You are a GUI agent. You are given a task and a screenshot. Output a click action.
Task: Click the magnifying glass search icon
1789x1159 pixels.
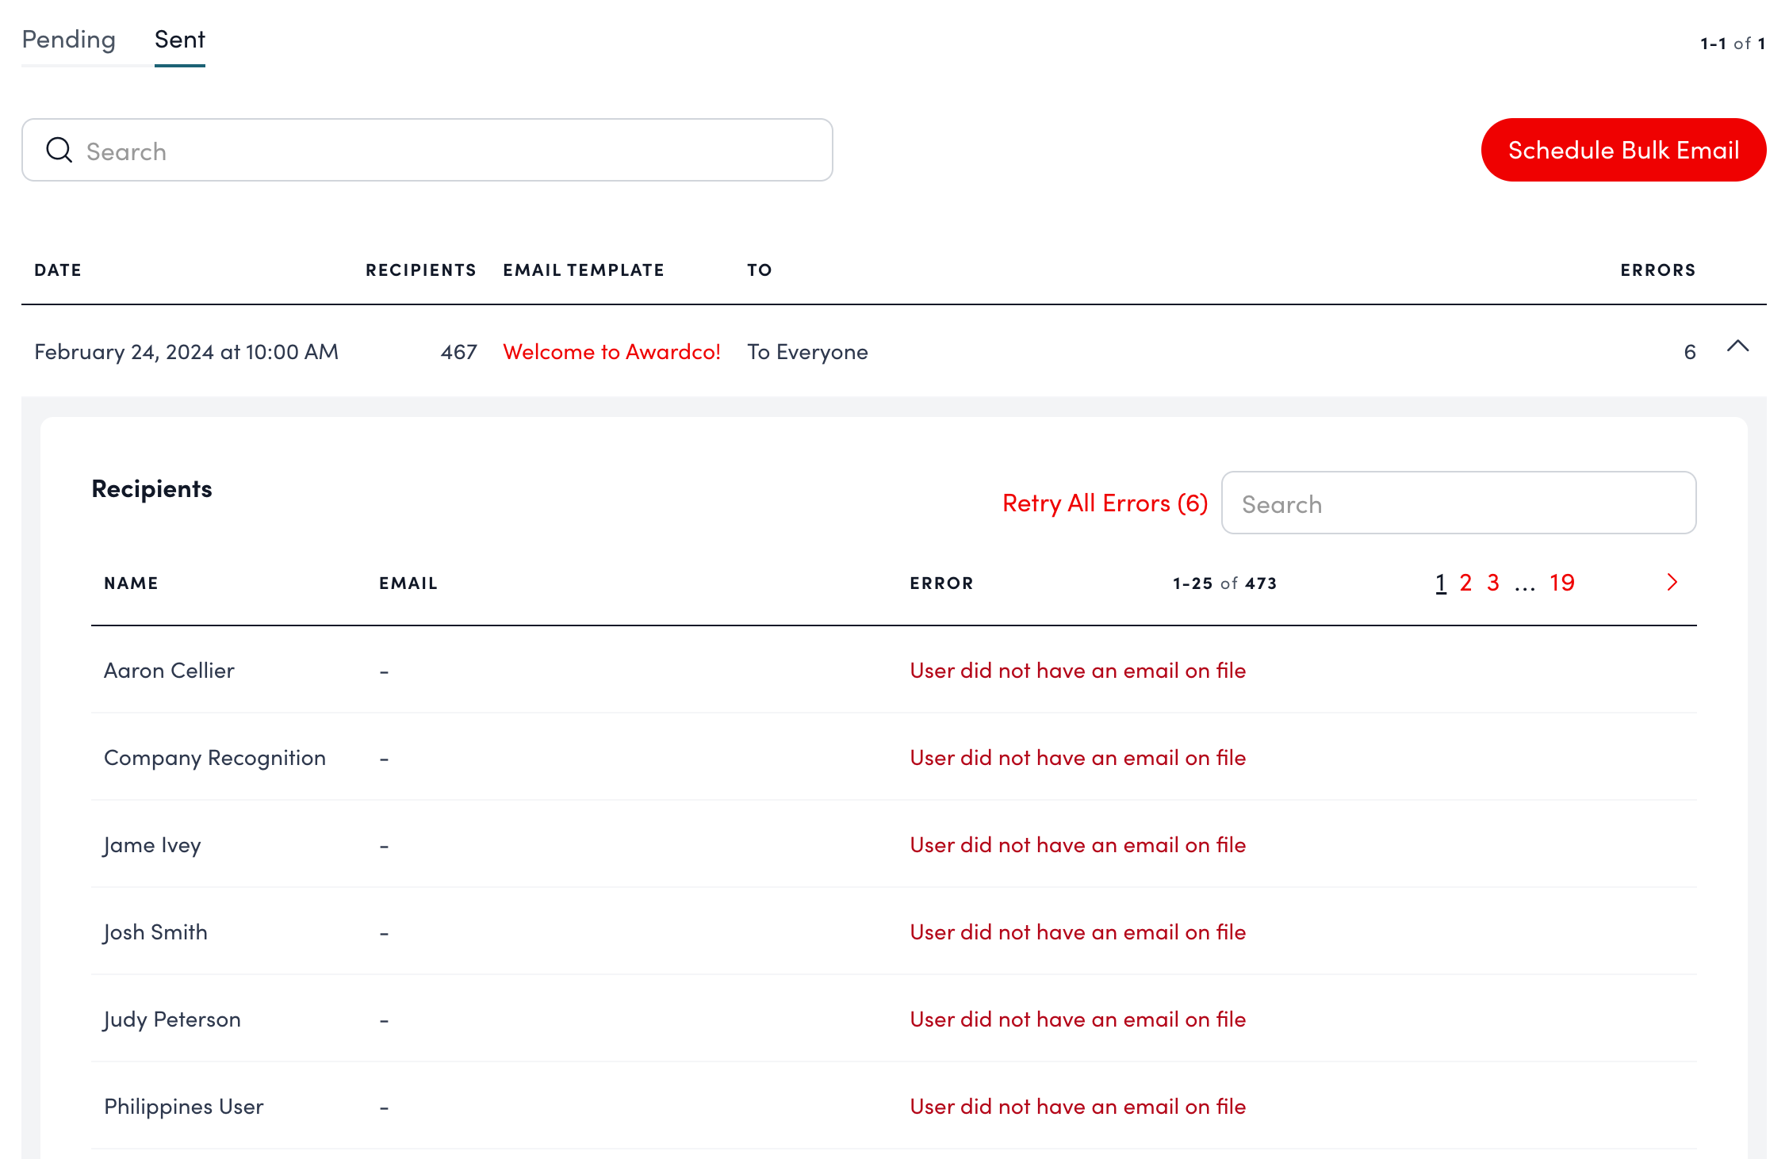[x=59, y=150]
